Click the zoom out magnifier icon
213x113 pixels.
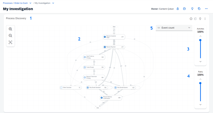click(x=10, y=36)
